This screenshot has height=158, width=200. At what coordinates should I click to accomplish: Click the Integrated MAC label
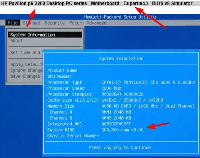pyautogui.click(x=65, y=124)
